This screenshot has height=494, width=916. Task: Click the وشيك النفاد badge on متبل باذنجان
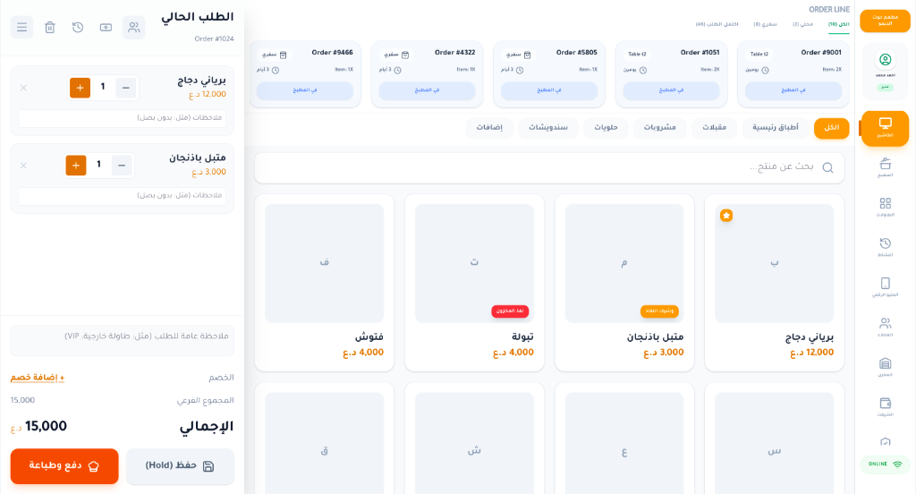(659, 311)
